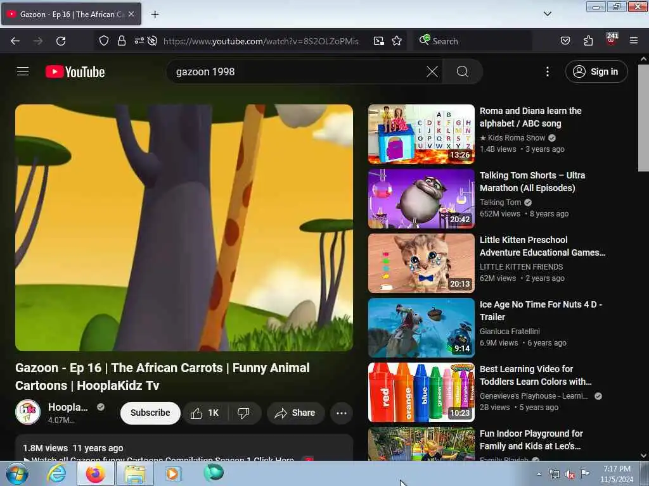Open site permissions icon in address bar
The image size is (649, 486).
(x=139, y=40)
